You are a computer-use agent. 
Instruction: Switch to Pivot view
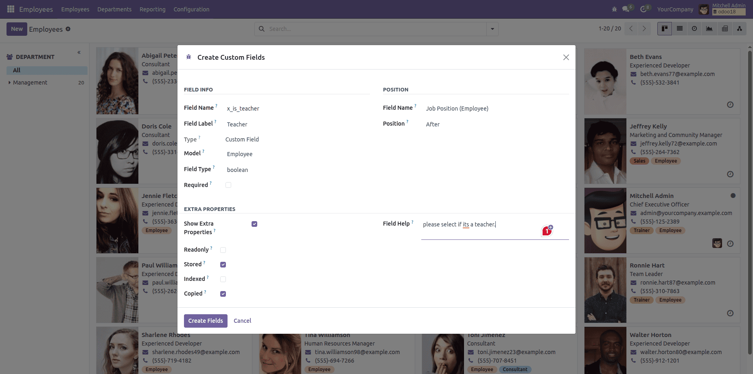[725, 28]
